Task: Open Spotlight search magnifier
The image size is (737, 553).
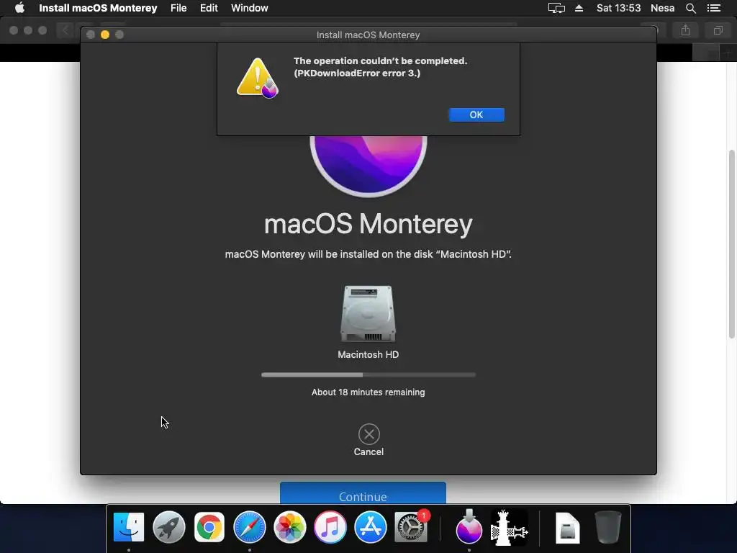Action: pos(691,8)
